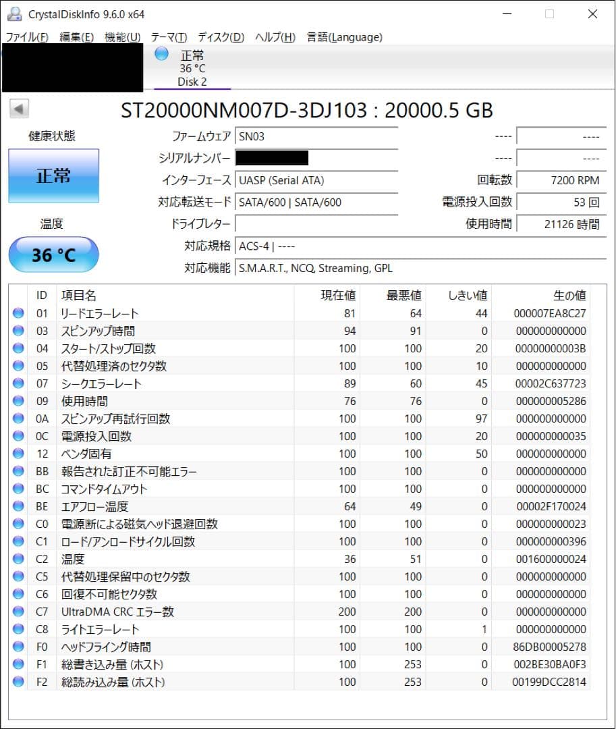Image resolution: width=616 pixels, height=729 pixels.
Task: Click the ドライブレター input field
Action: (x=317, y=223)
